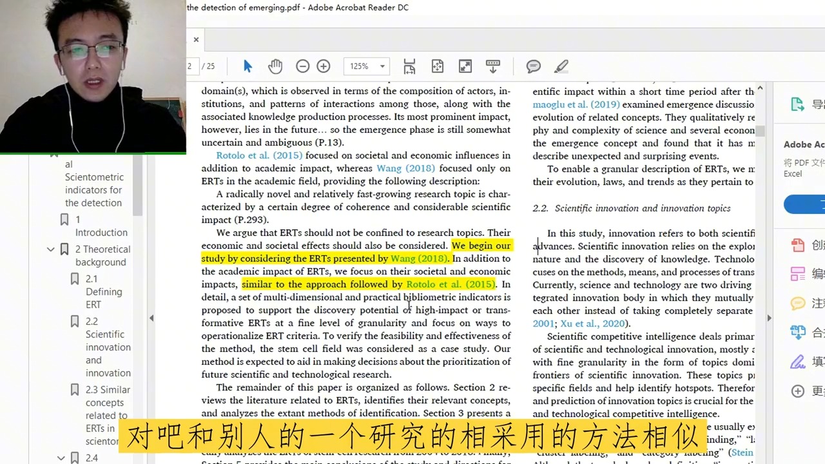
Task: Click bookmark icon beside '2.4'
Action: [x=75, y=458]
